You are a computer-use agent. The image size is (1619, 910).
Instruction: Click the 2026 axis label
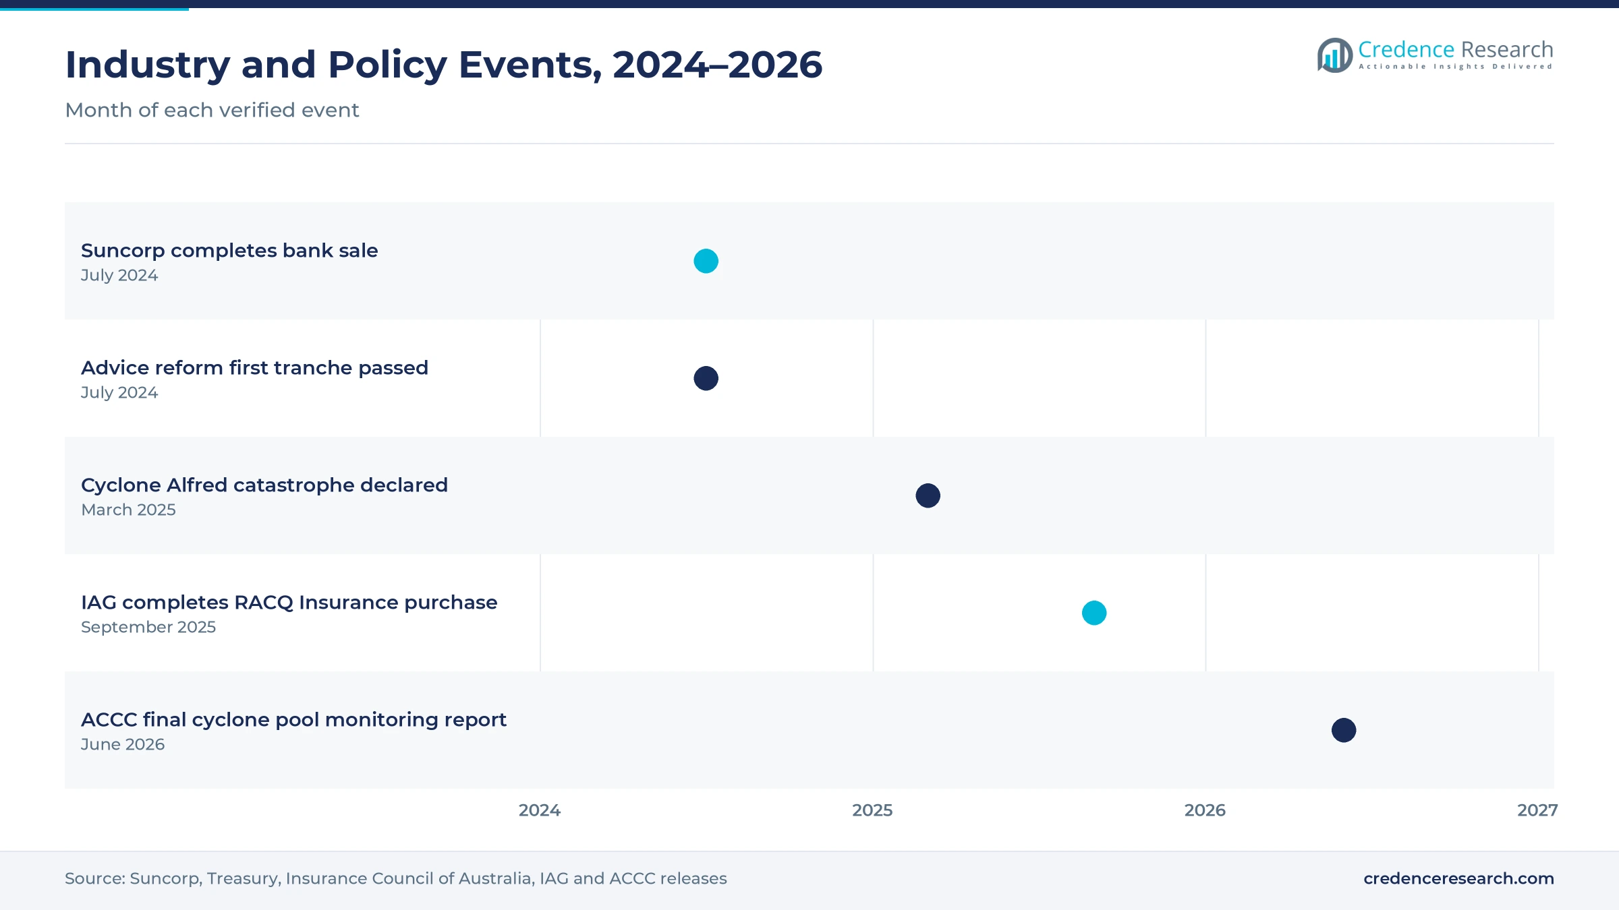(1205, 810)
